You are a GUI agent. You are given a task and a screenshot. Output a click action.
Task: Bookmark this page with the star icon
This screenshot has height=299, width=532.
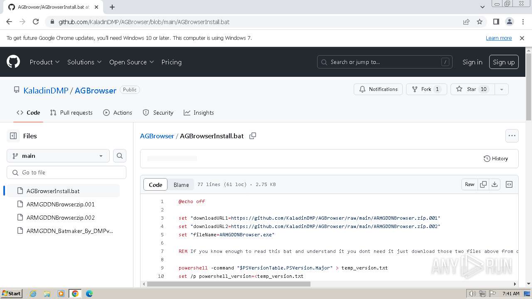click(x=480, y=22)
